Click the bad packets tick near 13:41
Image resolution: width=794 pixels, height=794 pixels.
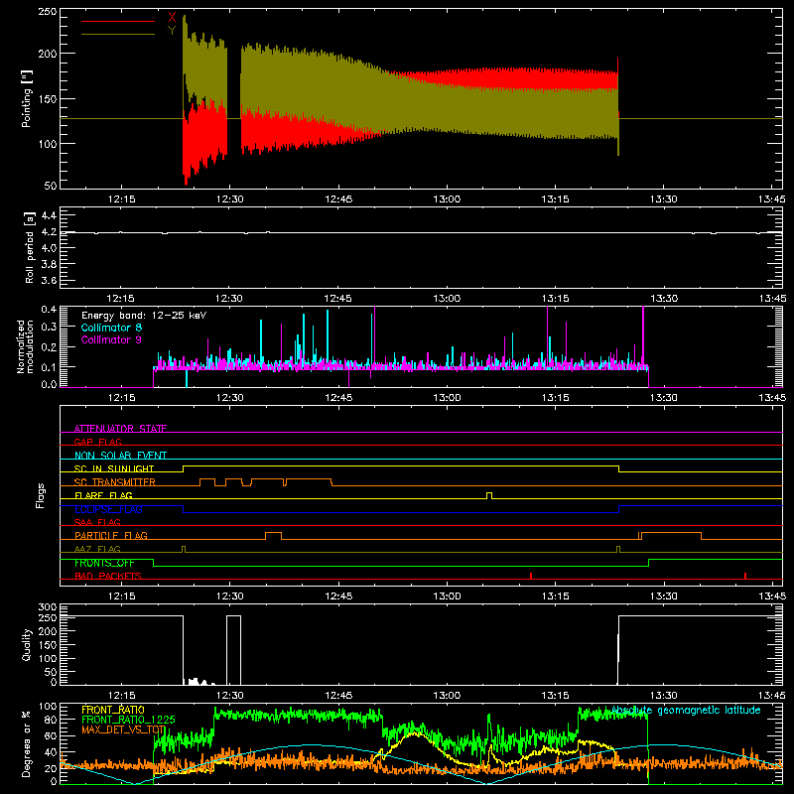click(x=745, y=576)
